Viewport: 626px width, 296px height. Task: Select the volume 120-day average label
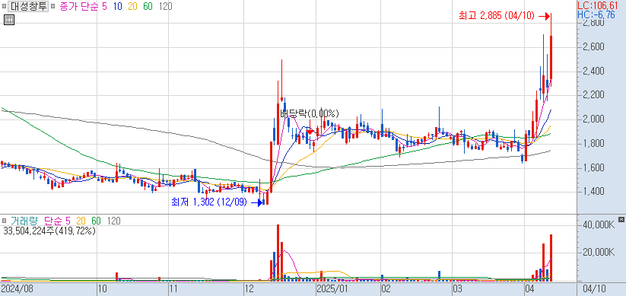click(114, 221)
